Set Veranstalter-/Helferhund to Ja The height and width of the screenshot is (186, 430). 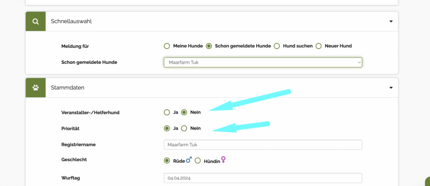click(x=167, y=113)
